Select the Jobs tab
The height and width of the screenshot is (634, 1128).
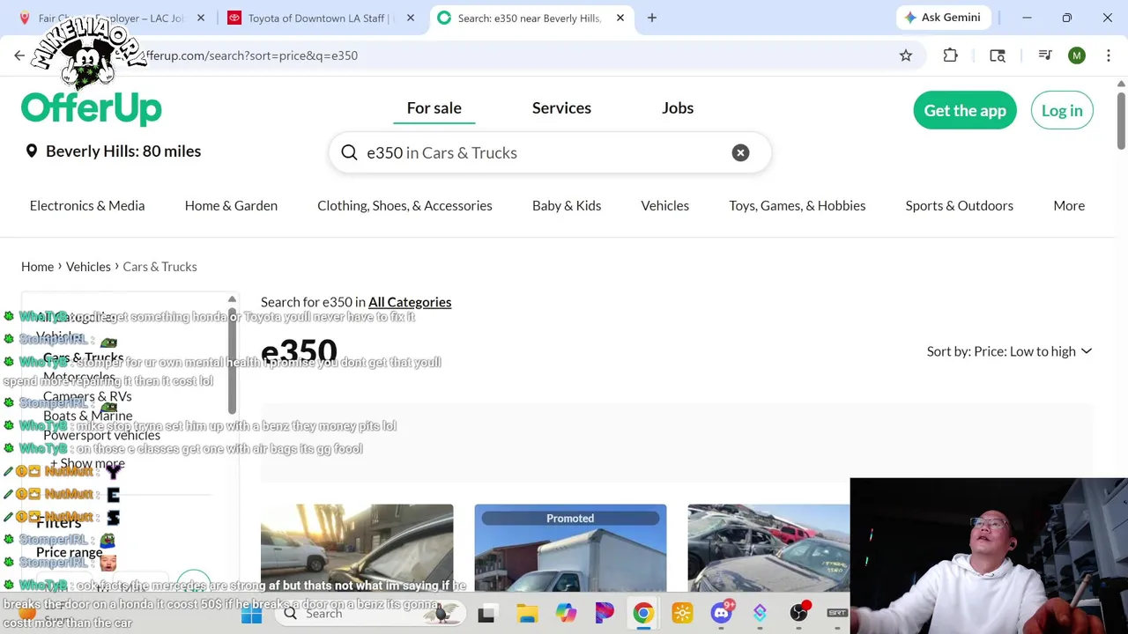(678, 107)
